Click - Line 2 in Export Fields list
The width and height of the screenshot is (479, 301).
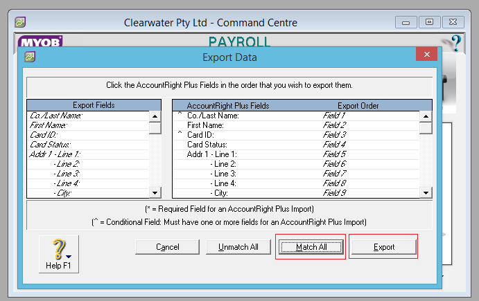pyautogui.click(x=67, y=164)
